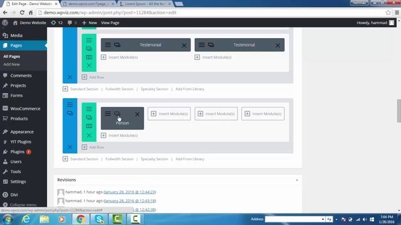Clone the Testimonial row
Screen dimensions: 401x225
[x=89, y=49]
